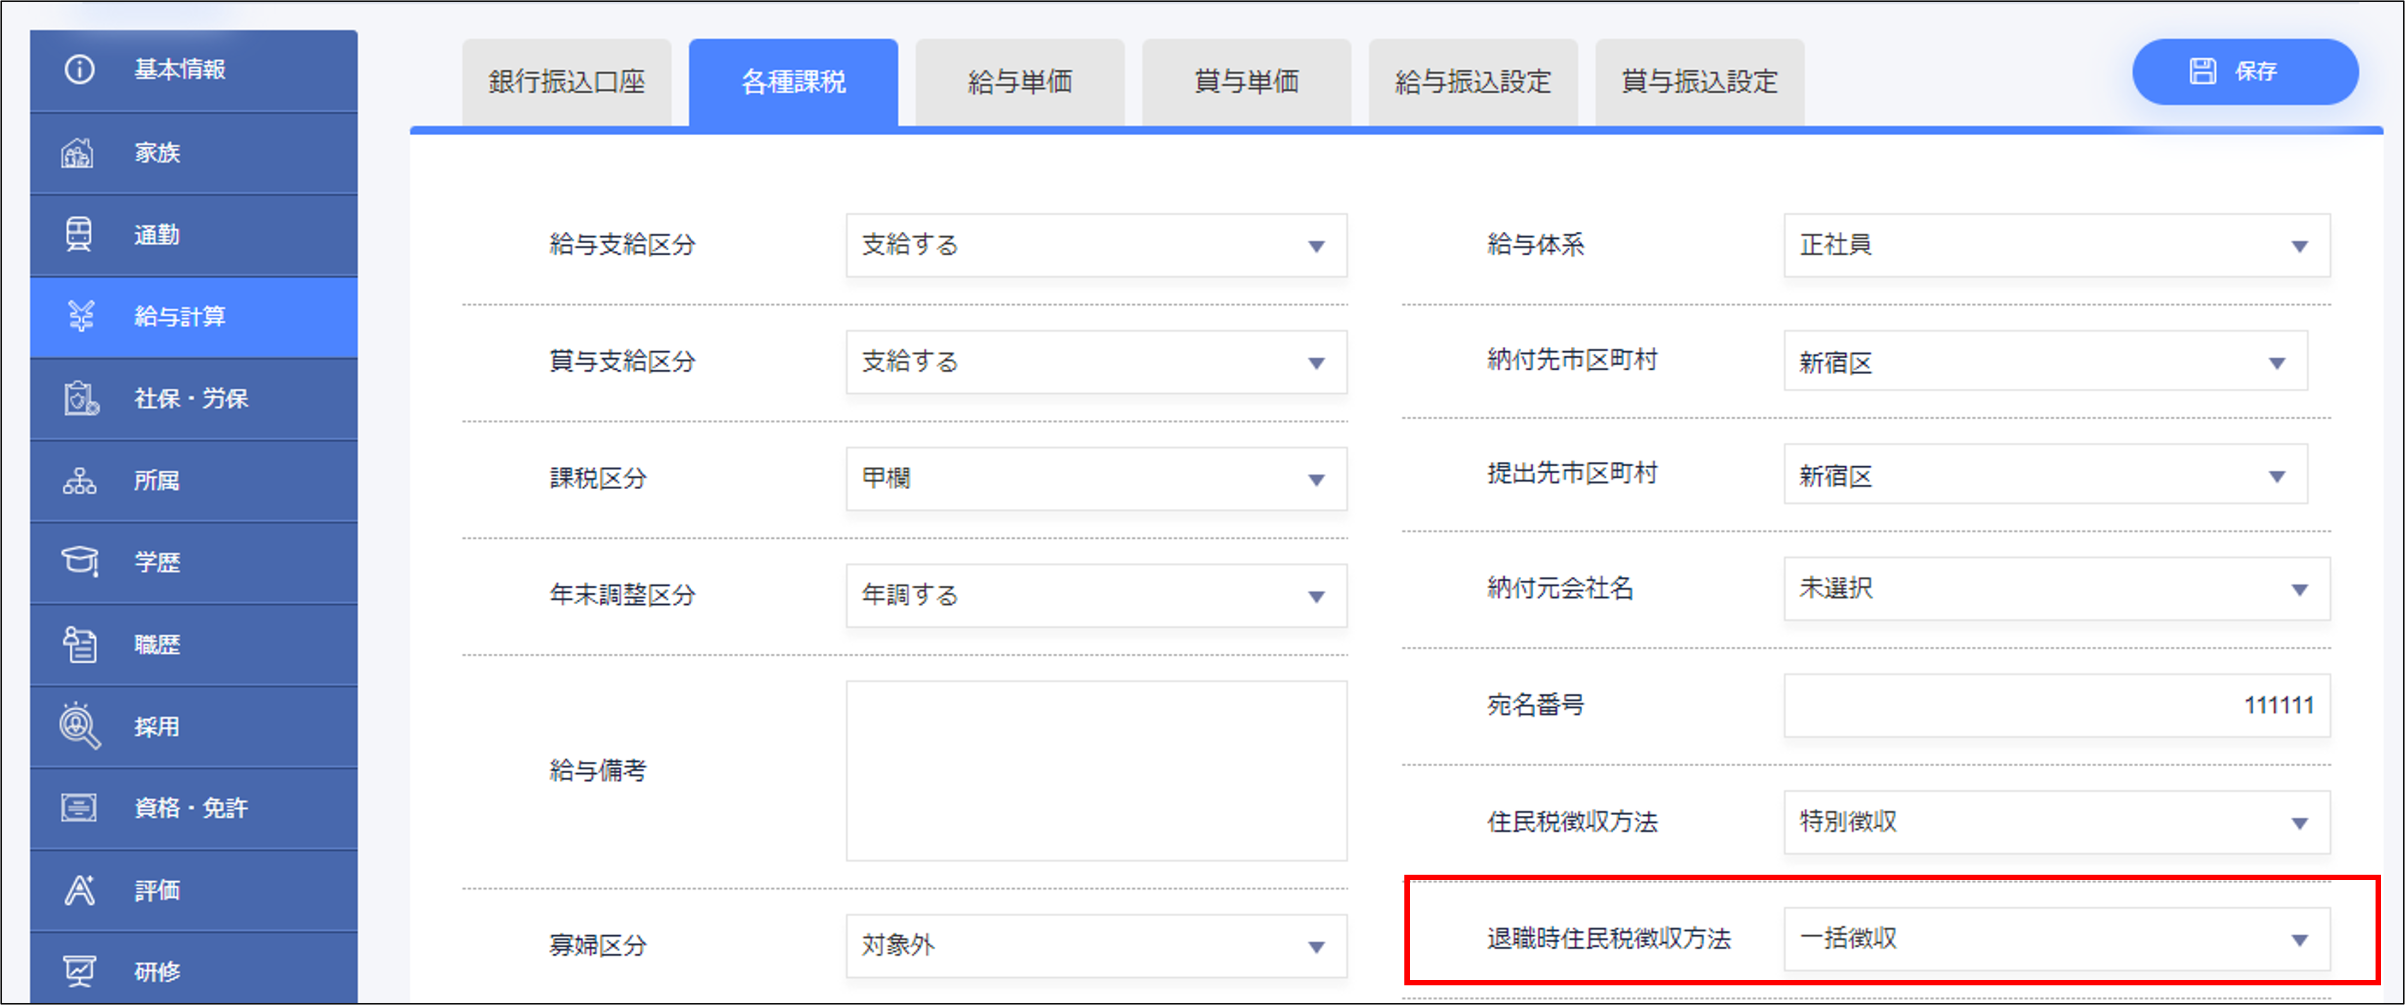Switch to the 銀行振込口座 tab
This screenshot has height=1005, width=2405.
tap(567, 81)
